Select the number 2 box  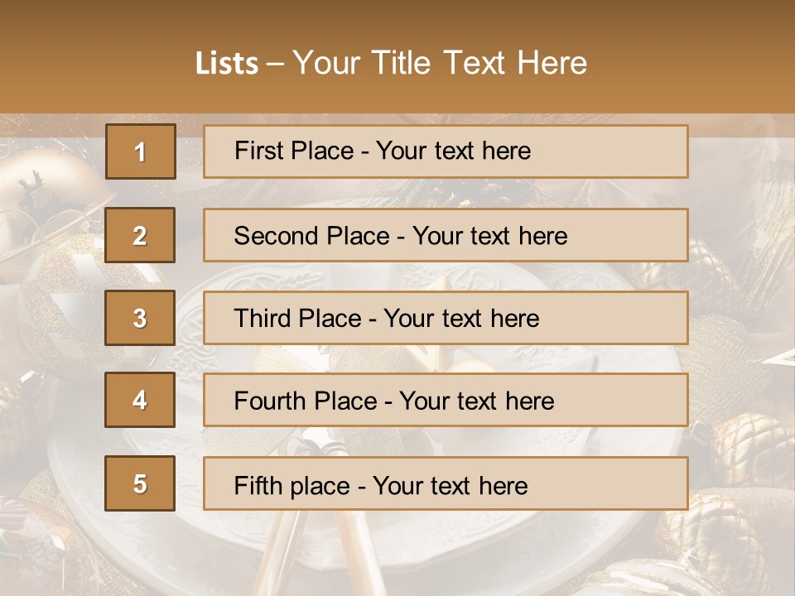pyautogui.click(x=140, y=235)
